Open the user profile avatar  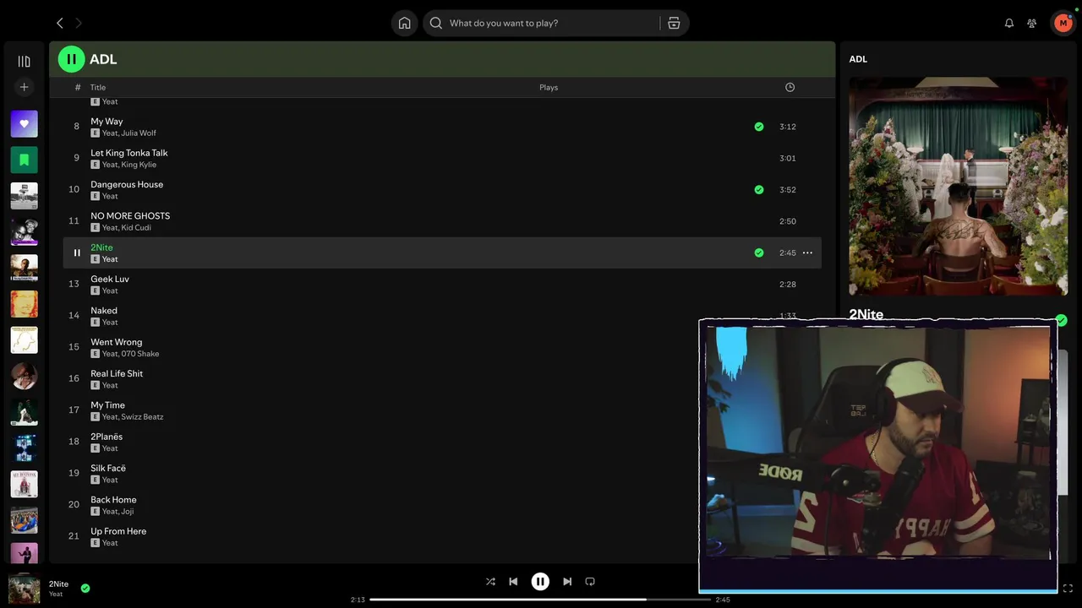(1063, 23)
